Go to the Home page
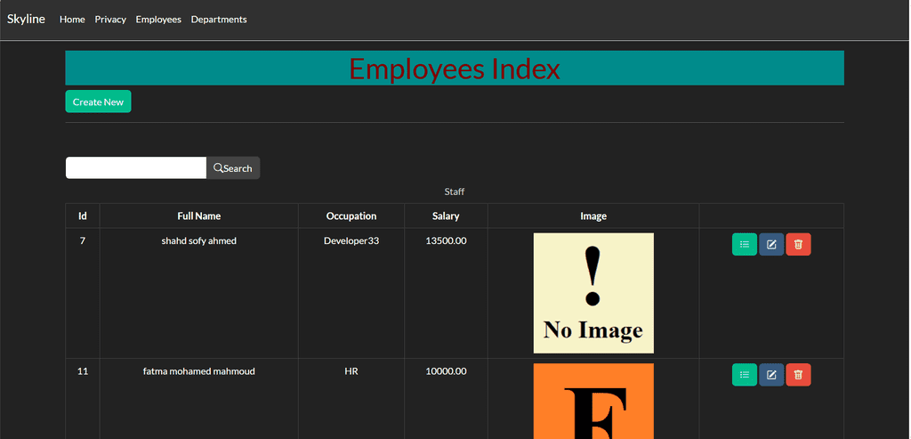Viewport: 911px width, 439px height. [72, 20]
